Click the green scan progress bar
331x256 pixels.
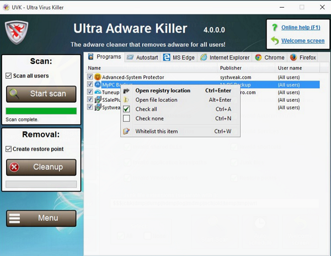pyautogui.click(x=41, y=111)
